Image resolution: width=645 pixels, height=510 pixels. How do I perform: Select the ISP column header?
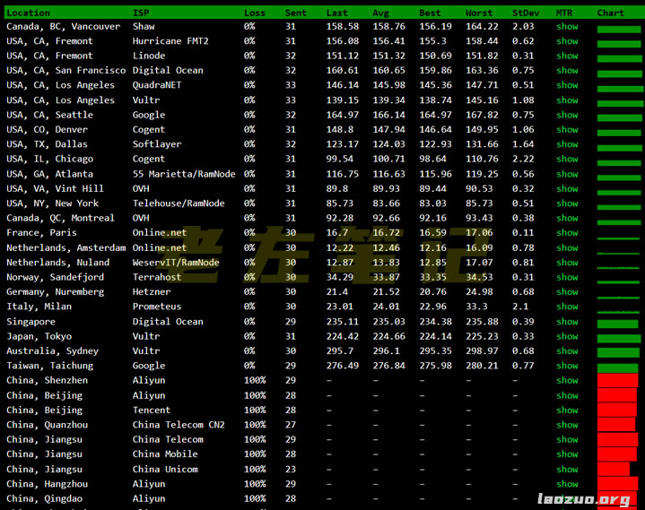click(x=141, y=13)
